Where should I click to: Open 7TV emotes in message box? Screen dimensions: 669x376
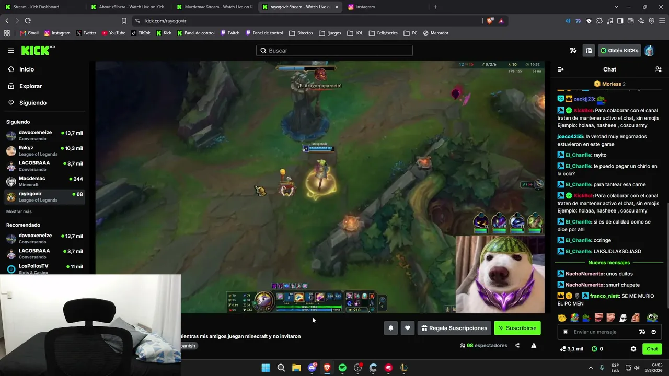(642, 332)
